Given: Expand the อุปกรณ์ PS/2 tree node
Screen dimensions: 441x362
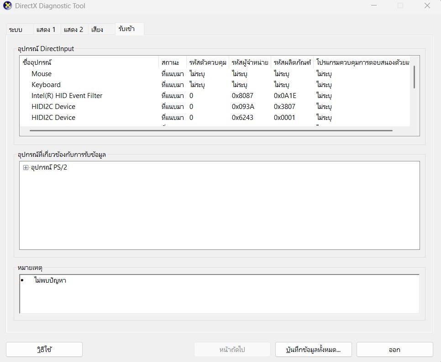Looking at the screenshot, I should (x=26, y=167).
